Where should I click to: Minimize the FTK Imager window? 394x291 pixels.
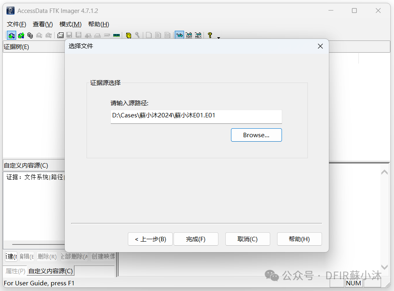tap(331, 11)
